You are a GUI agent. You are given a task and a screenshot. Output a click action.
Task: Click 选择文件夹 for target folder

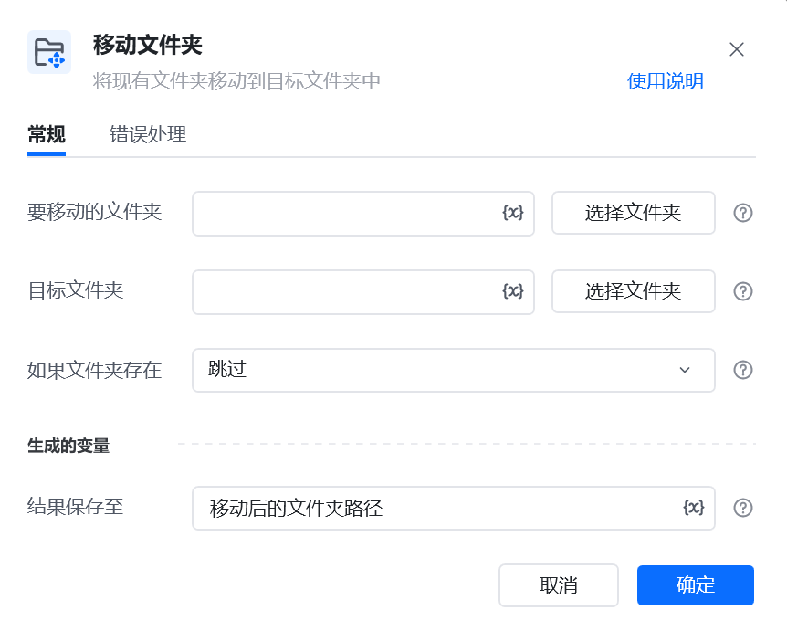point(634,291)
